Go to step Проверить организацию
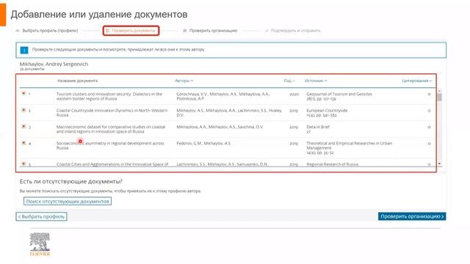This screenshot has height=264, width=470. (210, 31)
